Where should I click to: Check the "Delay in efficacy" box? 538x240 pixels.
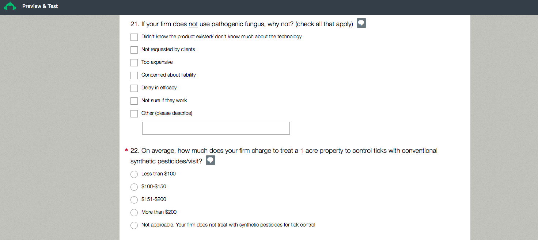pos(134,88)
